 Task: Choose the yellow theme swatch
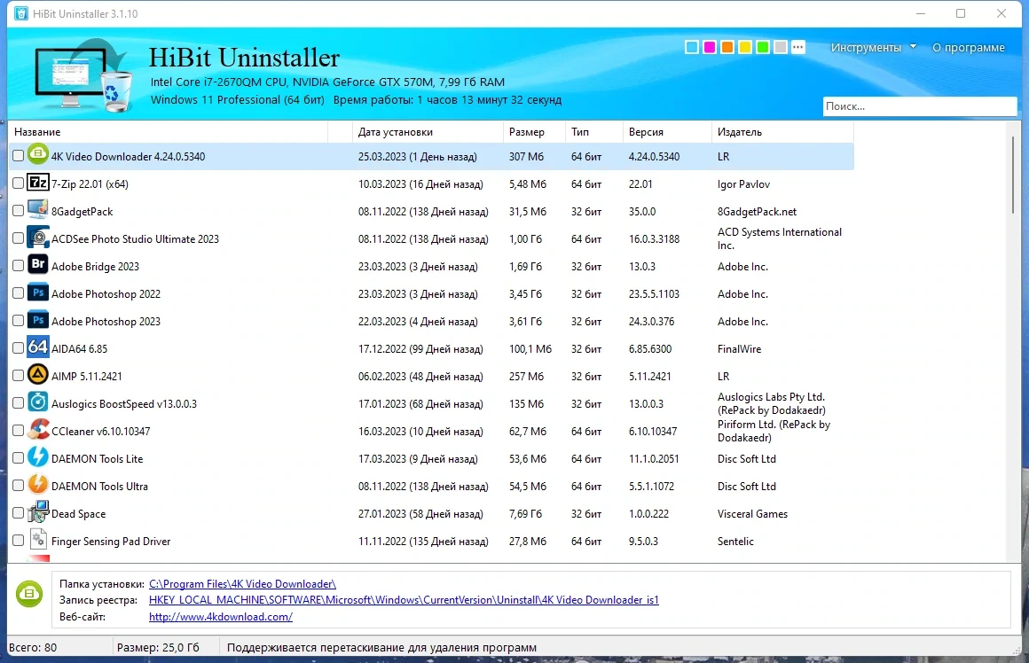(x=745, y=47)
